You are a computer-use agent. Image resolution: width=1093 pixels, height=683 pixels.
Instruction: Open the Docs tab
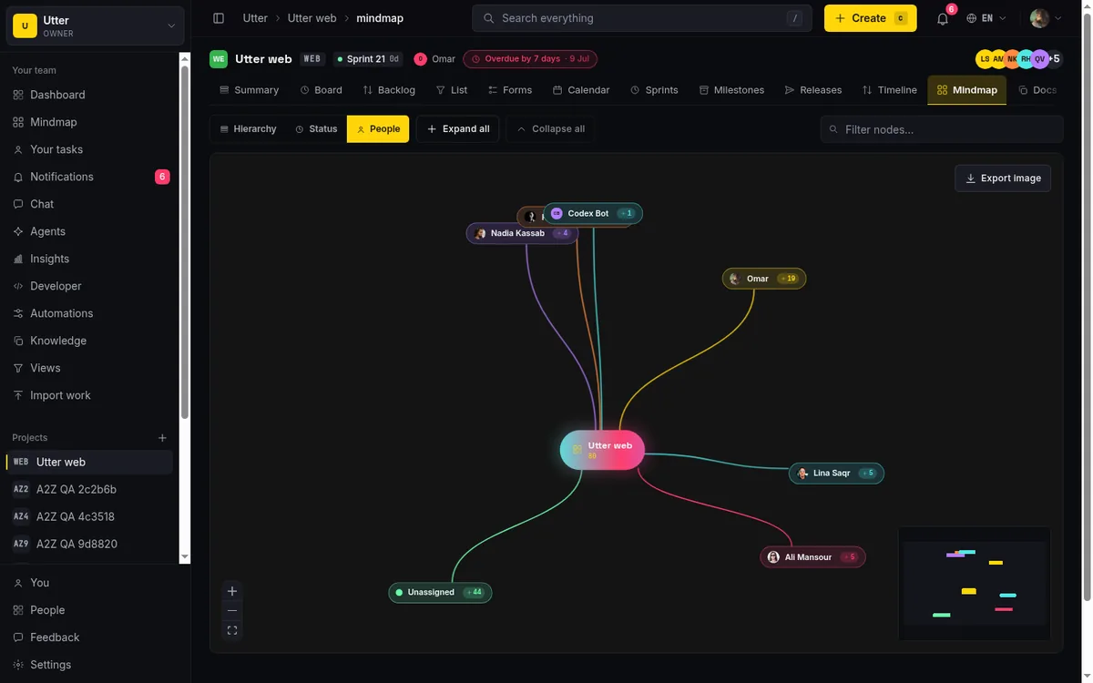pyautogui.click(x=1037, y=90)
